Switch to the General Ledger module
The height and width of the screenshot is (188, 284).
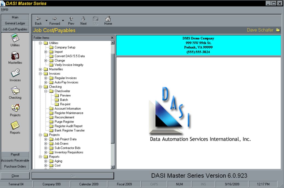[15, 23]
